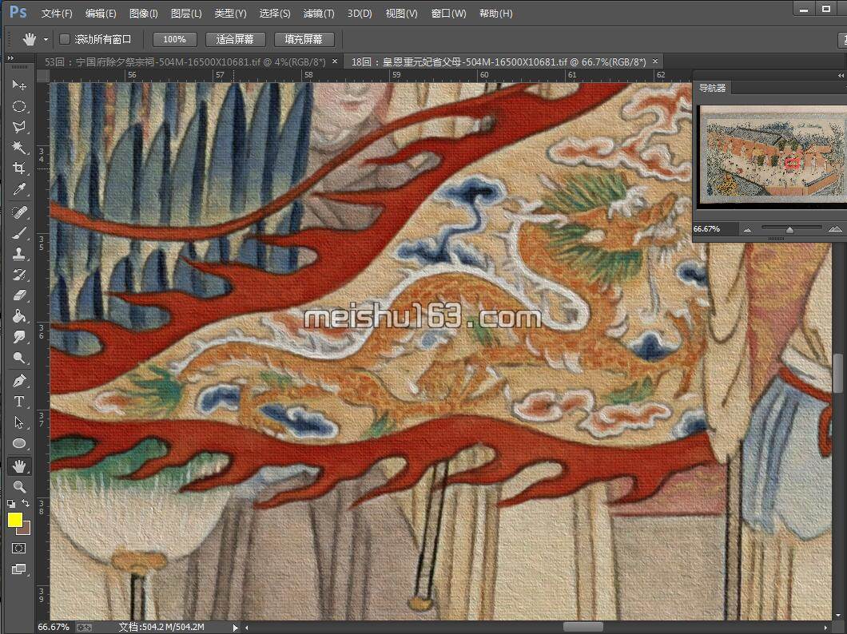Click the Navigator zoom slider handle
Screen dimensions: 847x634
[x=789, y=230]
